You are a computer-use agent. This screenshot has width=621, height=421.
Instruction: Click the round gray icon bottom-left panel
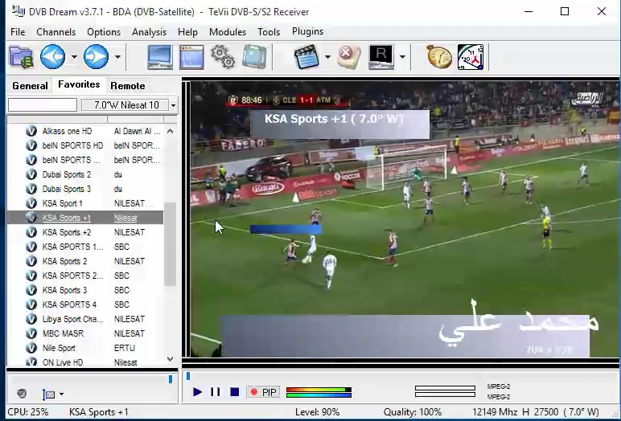(x=22, y=394)
